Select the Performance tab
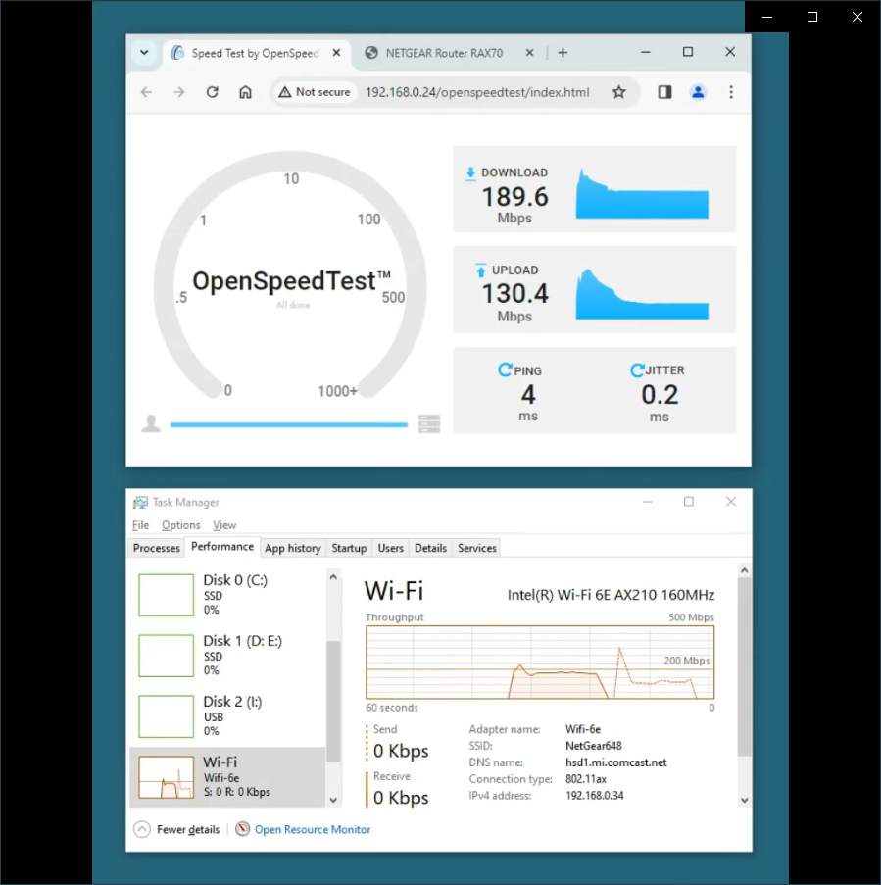 point(222,547)
